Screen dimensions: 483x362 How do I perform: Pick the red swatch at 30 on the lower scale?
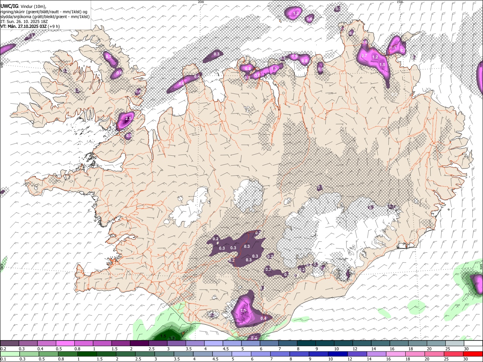pyautogui.click(x=473, y=354)
